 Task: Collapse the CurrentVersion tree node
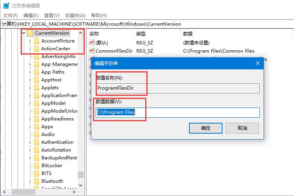[24, 33]
